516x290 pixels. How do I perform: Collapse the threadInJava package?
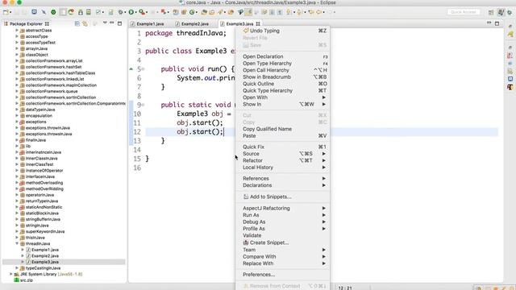pos(17,243)
